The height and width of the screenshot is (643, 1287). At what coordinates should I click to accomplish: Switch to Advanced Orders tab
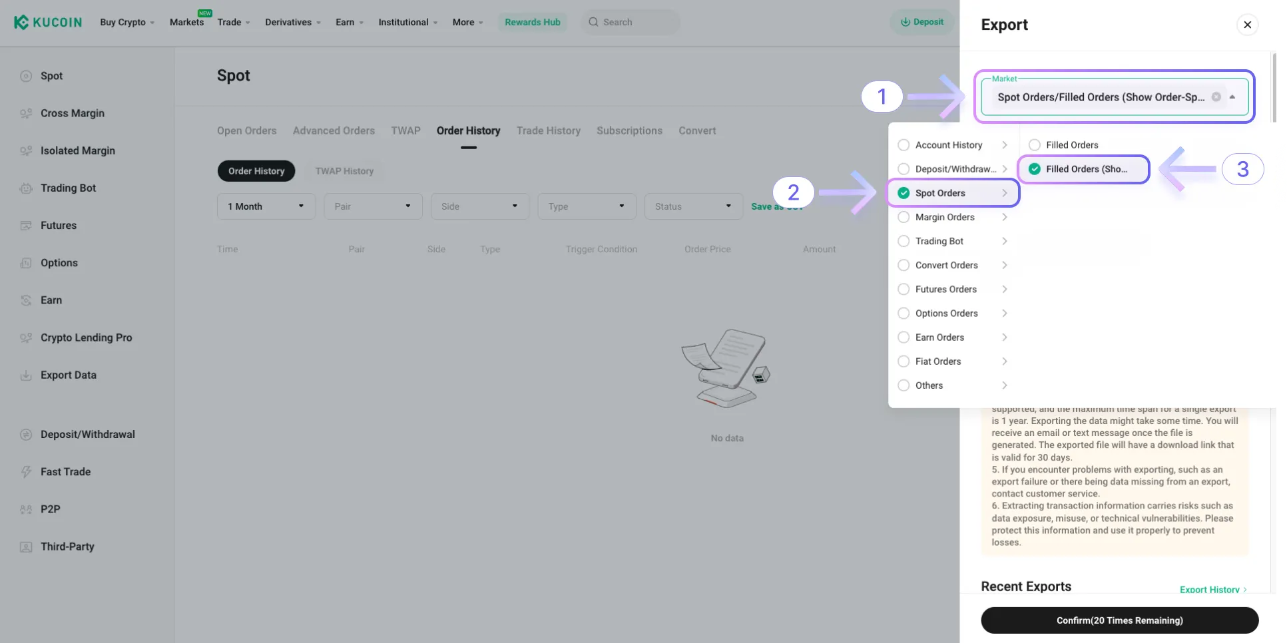pos(334,130)
